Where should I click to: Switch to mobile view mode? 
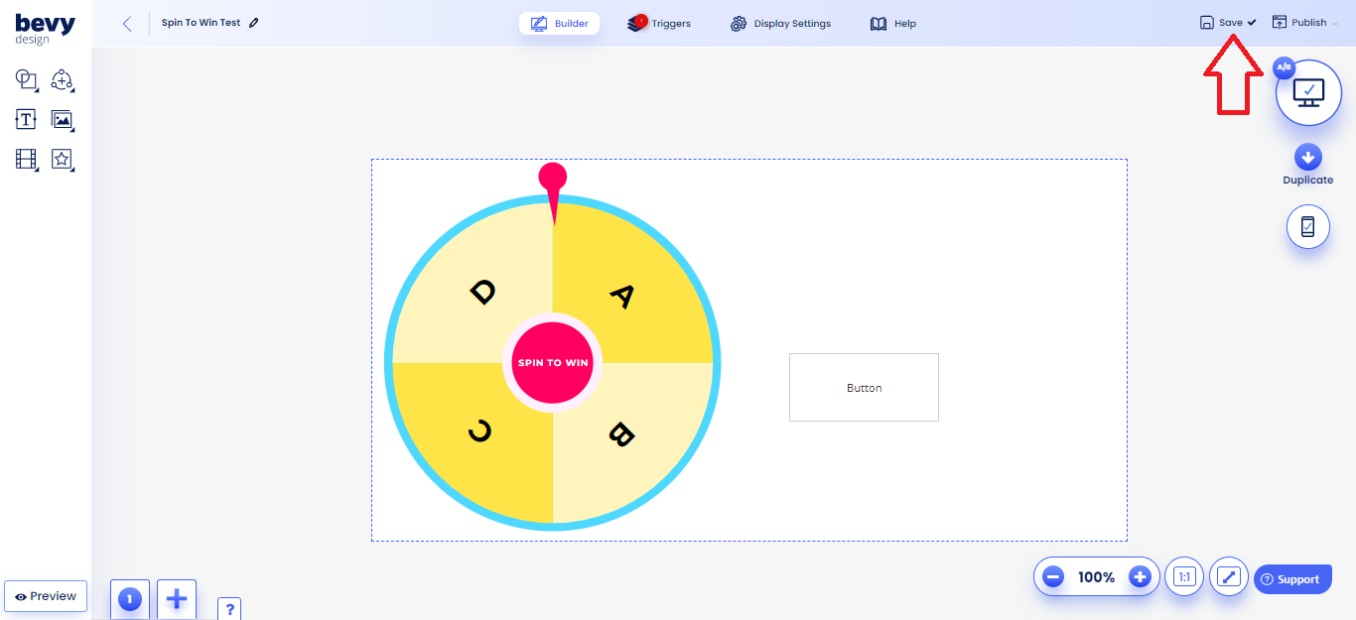[1307, 226]
